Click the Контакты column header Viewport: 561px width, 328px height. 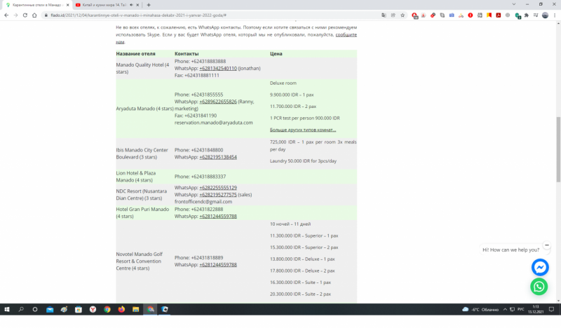click(x=187, y=54)
